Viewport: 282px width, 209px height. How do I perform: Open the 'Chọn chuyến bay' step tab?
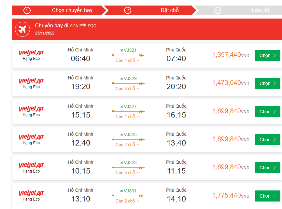point(72,10)
